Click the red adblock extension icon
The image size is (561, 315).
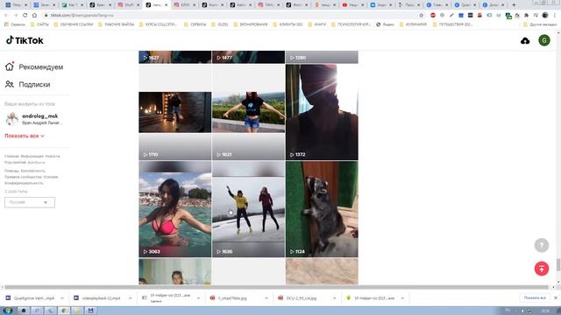[x=433, y=16]
